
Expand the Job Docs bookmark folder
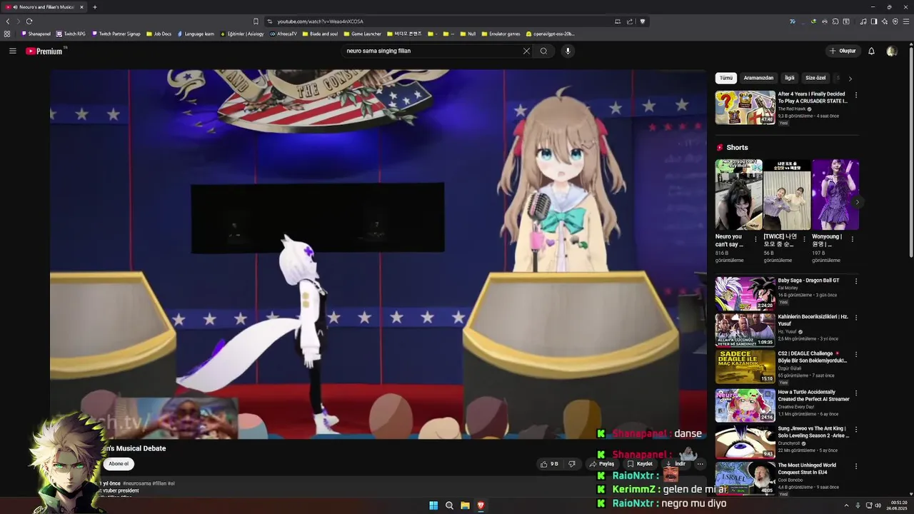click(x=159, y=34)
